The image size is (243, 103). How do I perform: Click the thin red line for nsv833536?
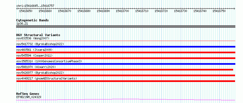[126, 41]
